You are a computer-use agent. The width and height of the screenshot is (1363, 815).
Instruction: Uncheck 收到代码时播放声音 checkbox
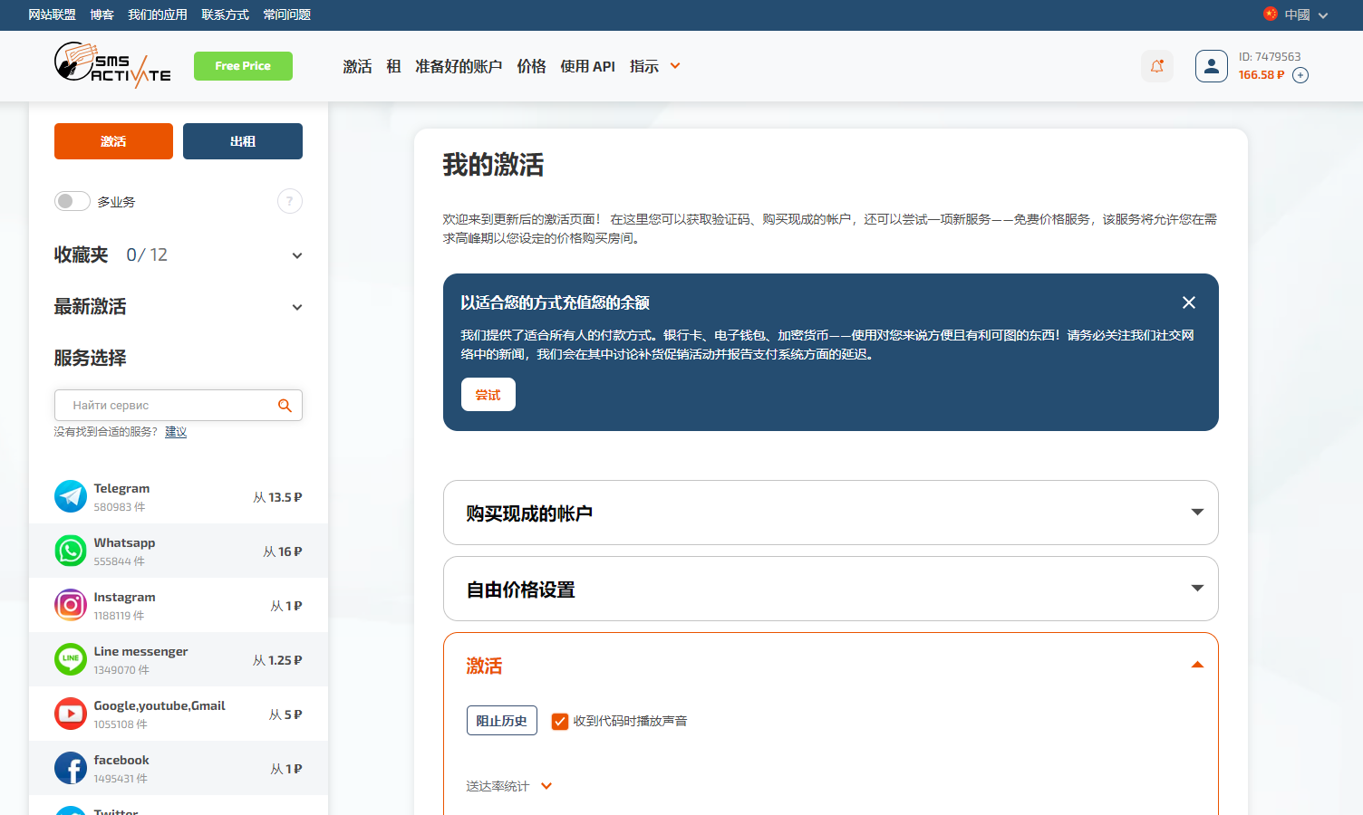(560, 721)
